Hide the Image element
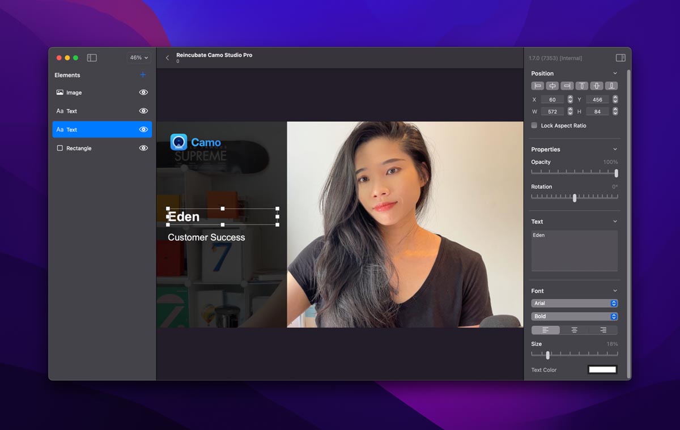Viewport: 680px width, 430px height. click(143, 92)
